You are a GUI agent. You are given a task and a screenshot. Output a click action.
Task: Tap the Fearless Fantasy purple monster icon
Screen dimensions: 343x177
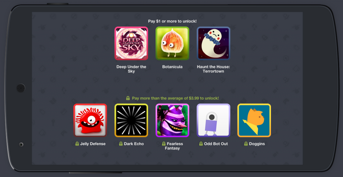pyautogui.click(x=173, y=120)
